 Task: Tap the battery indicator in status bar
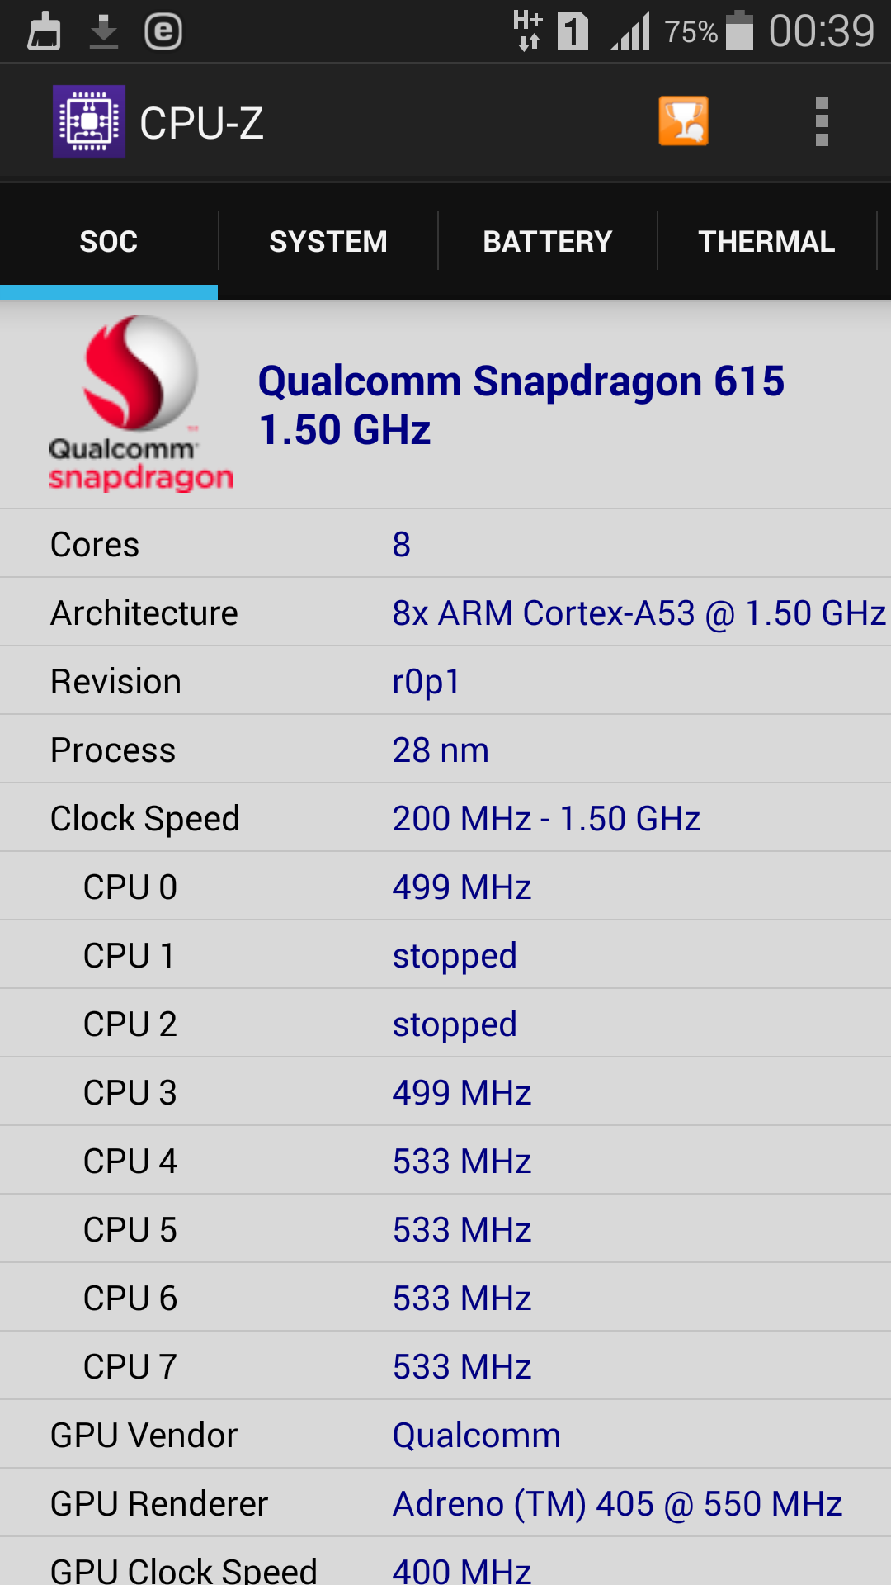739,31
